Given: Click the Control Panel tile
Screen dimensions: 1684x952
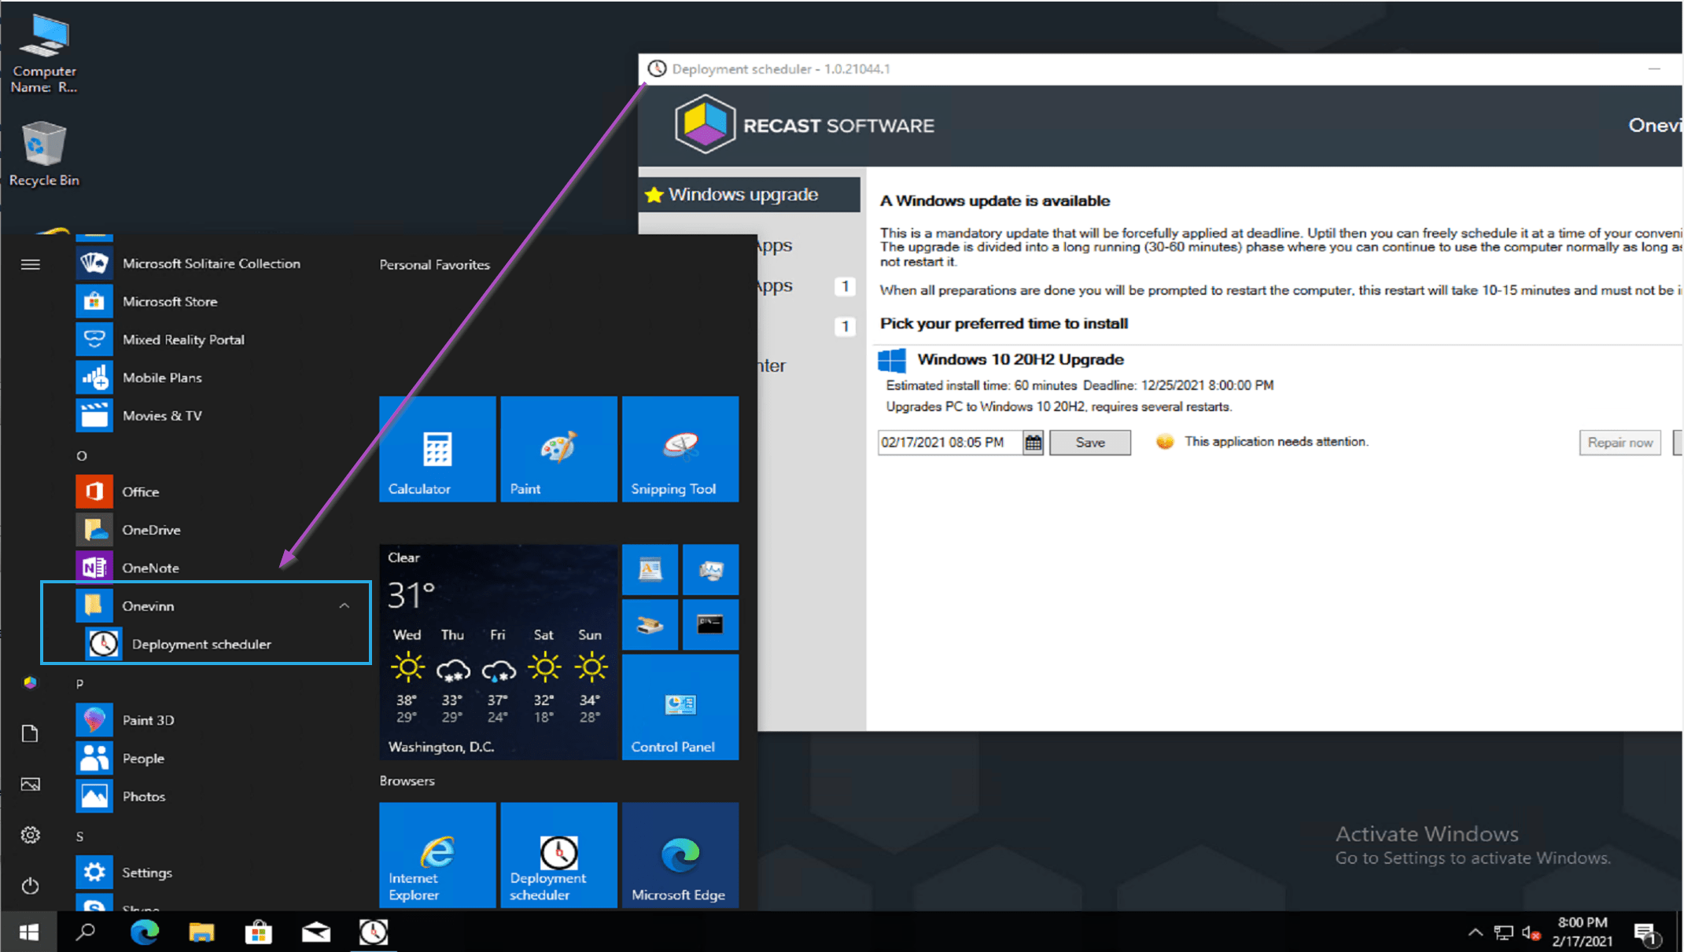Looking at the screenshot, I should coord(680,708).
